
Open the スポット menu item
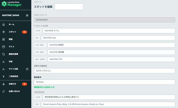[x=12, y=32]
